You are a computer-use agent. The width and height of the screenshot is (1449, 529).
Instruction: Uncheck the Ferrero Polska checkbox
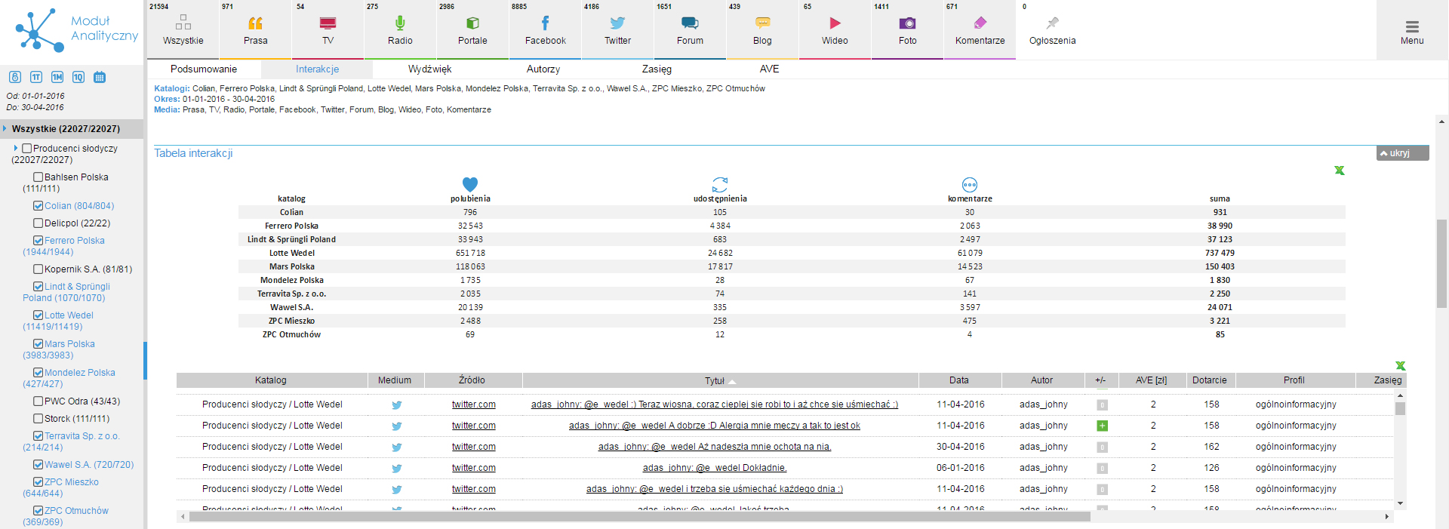[38, 241]
